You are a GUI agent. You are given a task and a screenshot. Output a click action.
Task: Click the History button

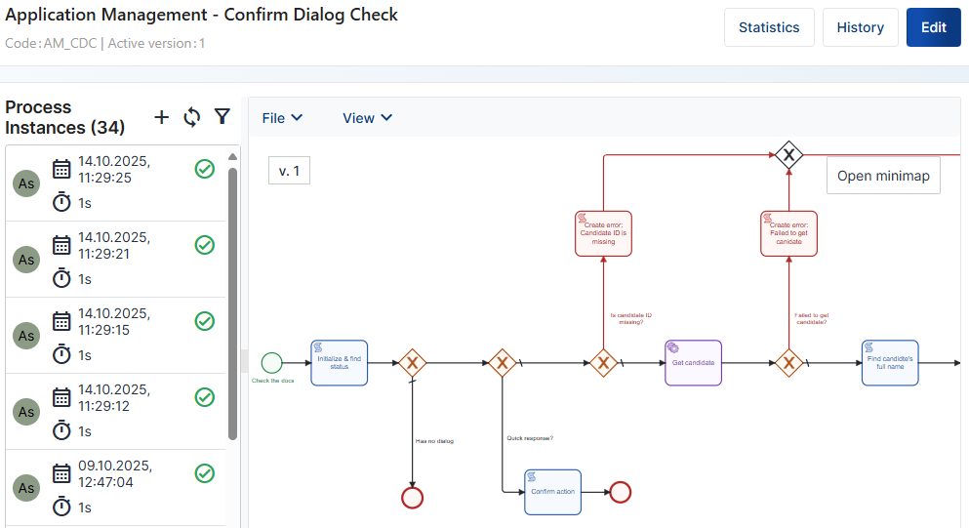click(x=860, y=27)
